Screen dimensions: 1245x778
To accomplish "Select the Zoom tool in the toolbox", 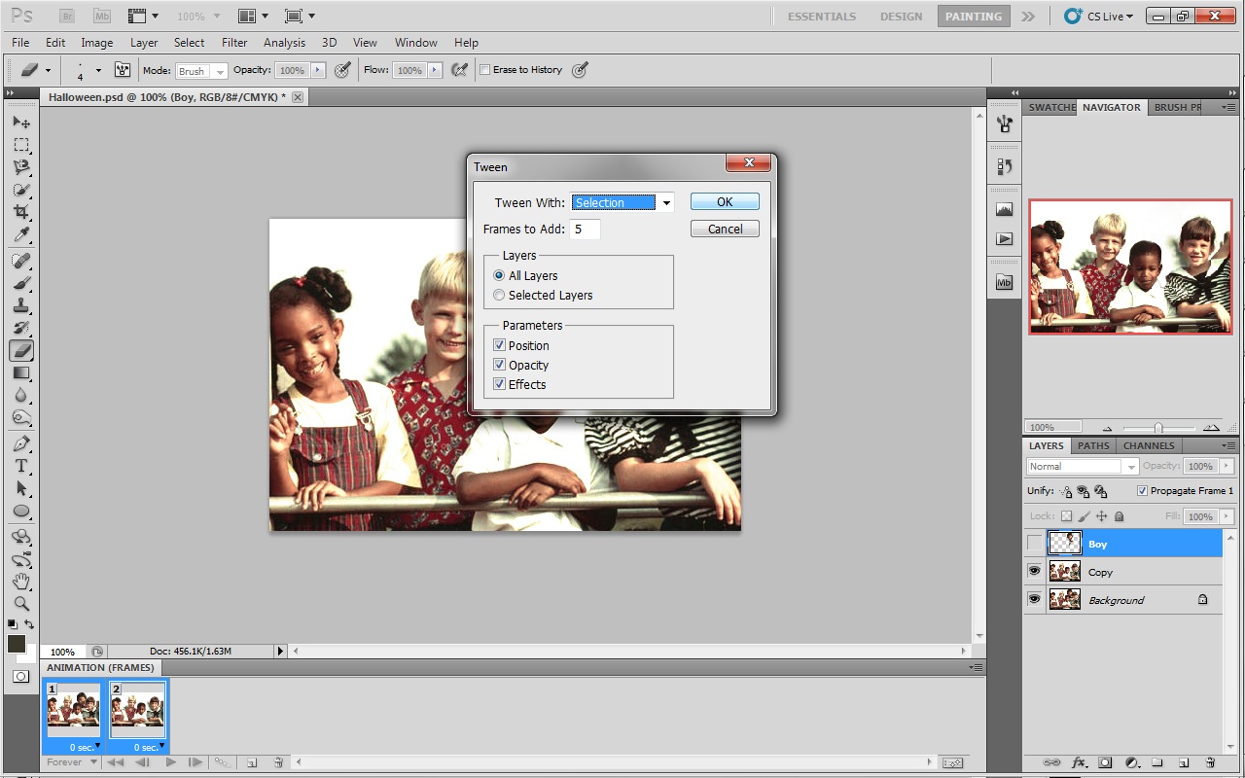I will pos(21,604).
